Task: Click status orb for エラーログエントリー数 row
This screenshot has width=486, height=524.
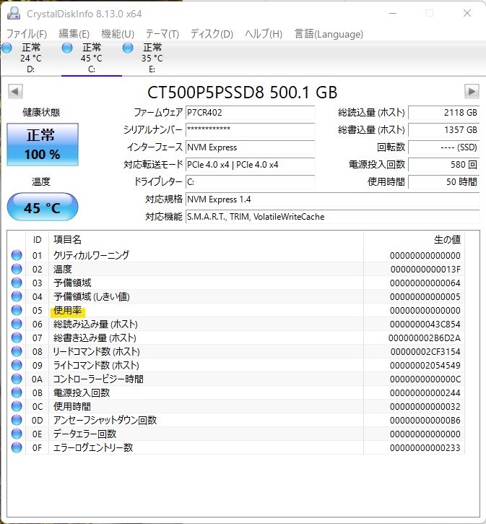Action: pyautogui.click(x=17, y=447)
